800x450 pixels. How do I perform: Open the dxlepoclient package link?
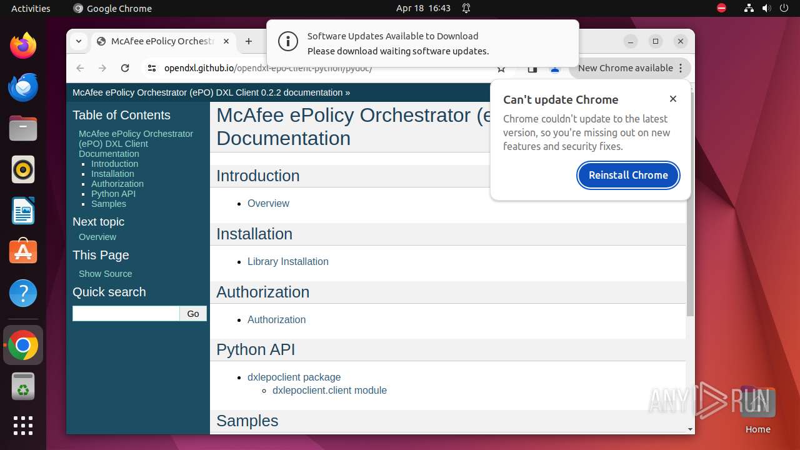pyautogui.click(x=294, y=377)
